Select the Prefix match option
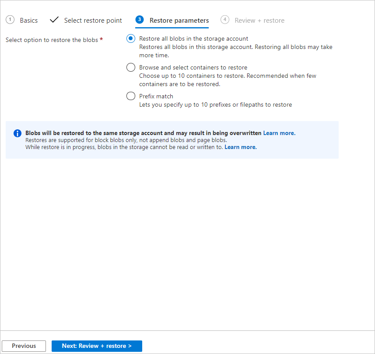This screenshot has width=375, height=354. pos(130,96)
